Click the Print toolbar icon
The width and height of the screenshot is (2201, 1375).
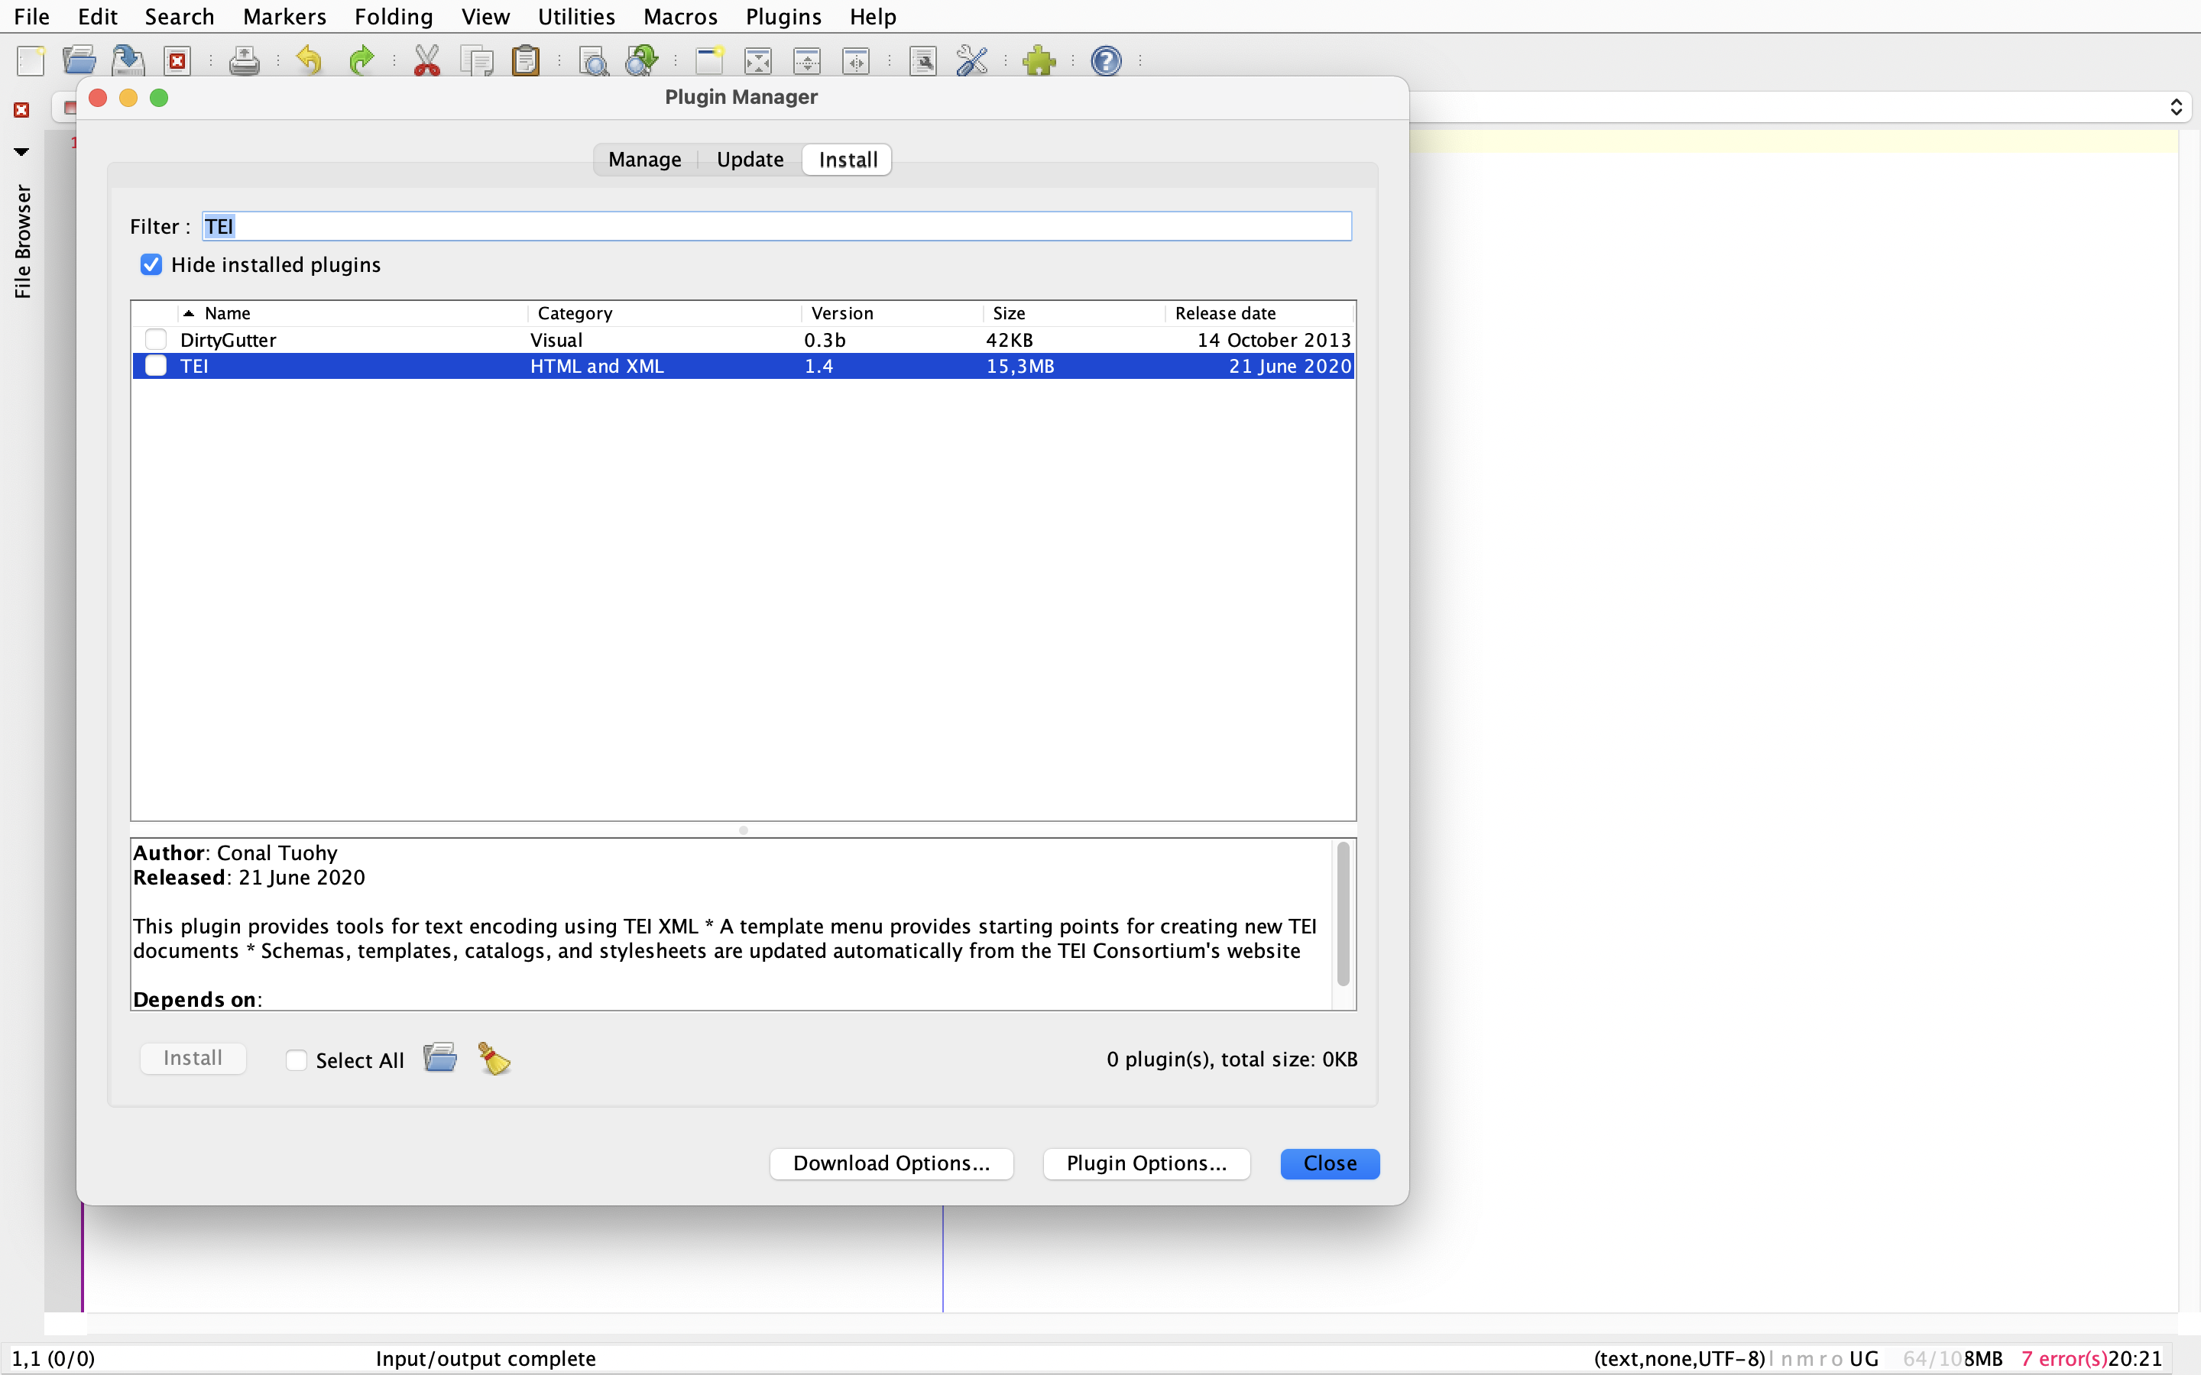tap(244, 61)
